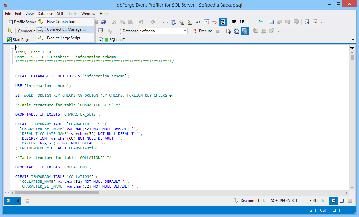Click the uncomment selection icon

261,22
